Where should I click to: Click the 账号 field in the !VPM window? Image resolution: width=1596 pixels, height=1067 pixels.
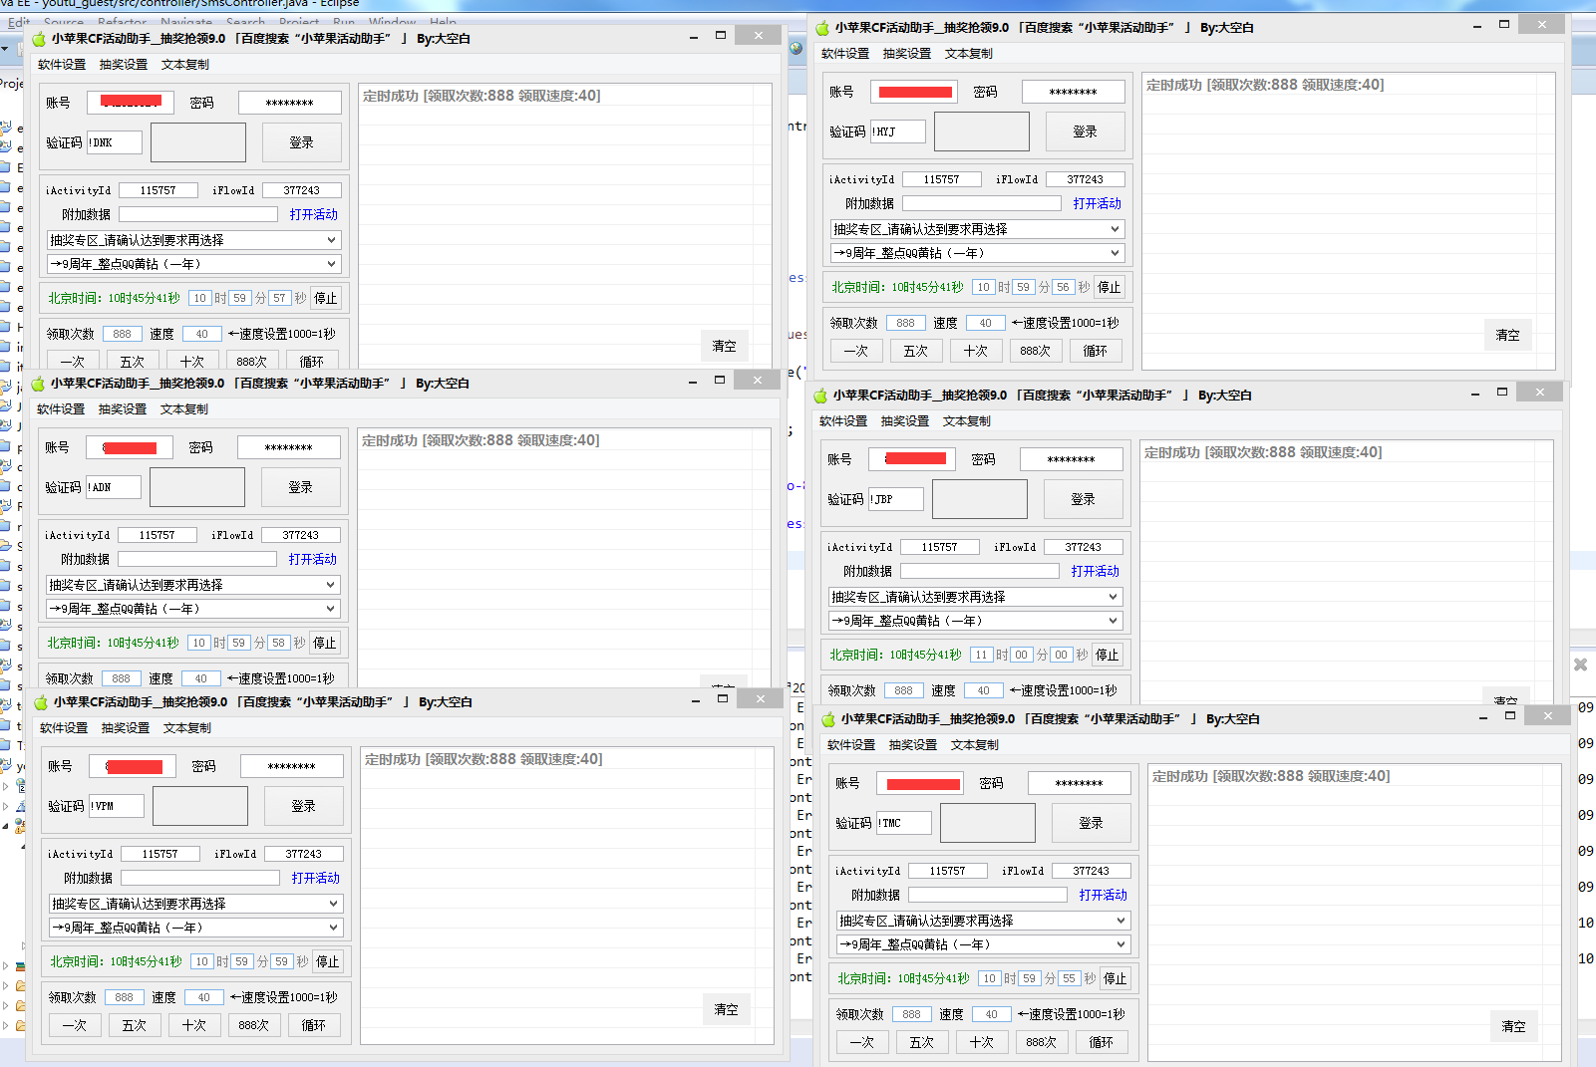click(x=133, y=766)
